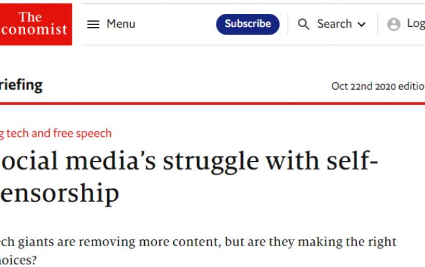Click the magnifying glass search icon
The width and height of the screenshot is (425, 267).
(303, 24)
